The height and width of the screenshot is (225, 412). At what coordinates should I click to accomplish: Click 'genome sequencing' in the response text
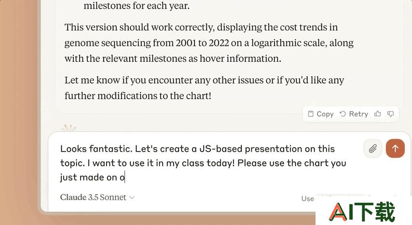(x=108, y=43)
